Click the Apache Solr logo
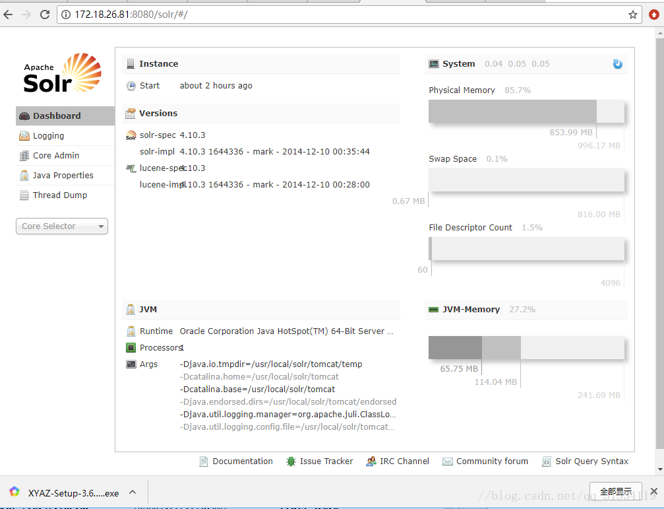Screen dimensions: 664x509 (x=63, y=73)
